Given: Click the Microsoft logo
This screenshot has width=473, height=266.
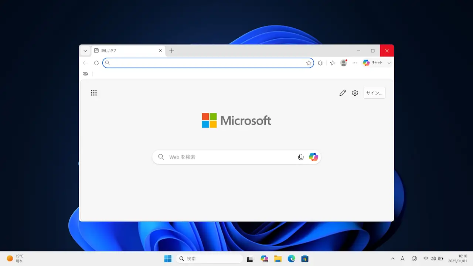Looking at the screenshot, I should point(236,120).
